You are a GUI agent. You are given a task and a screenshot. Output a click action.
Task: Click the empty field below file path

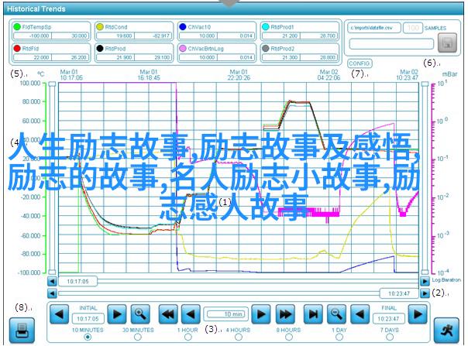391,44
